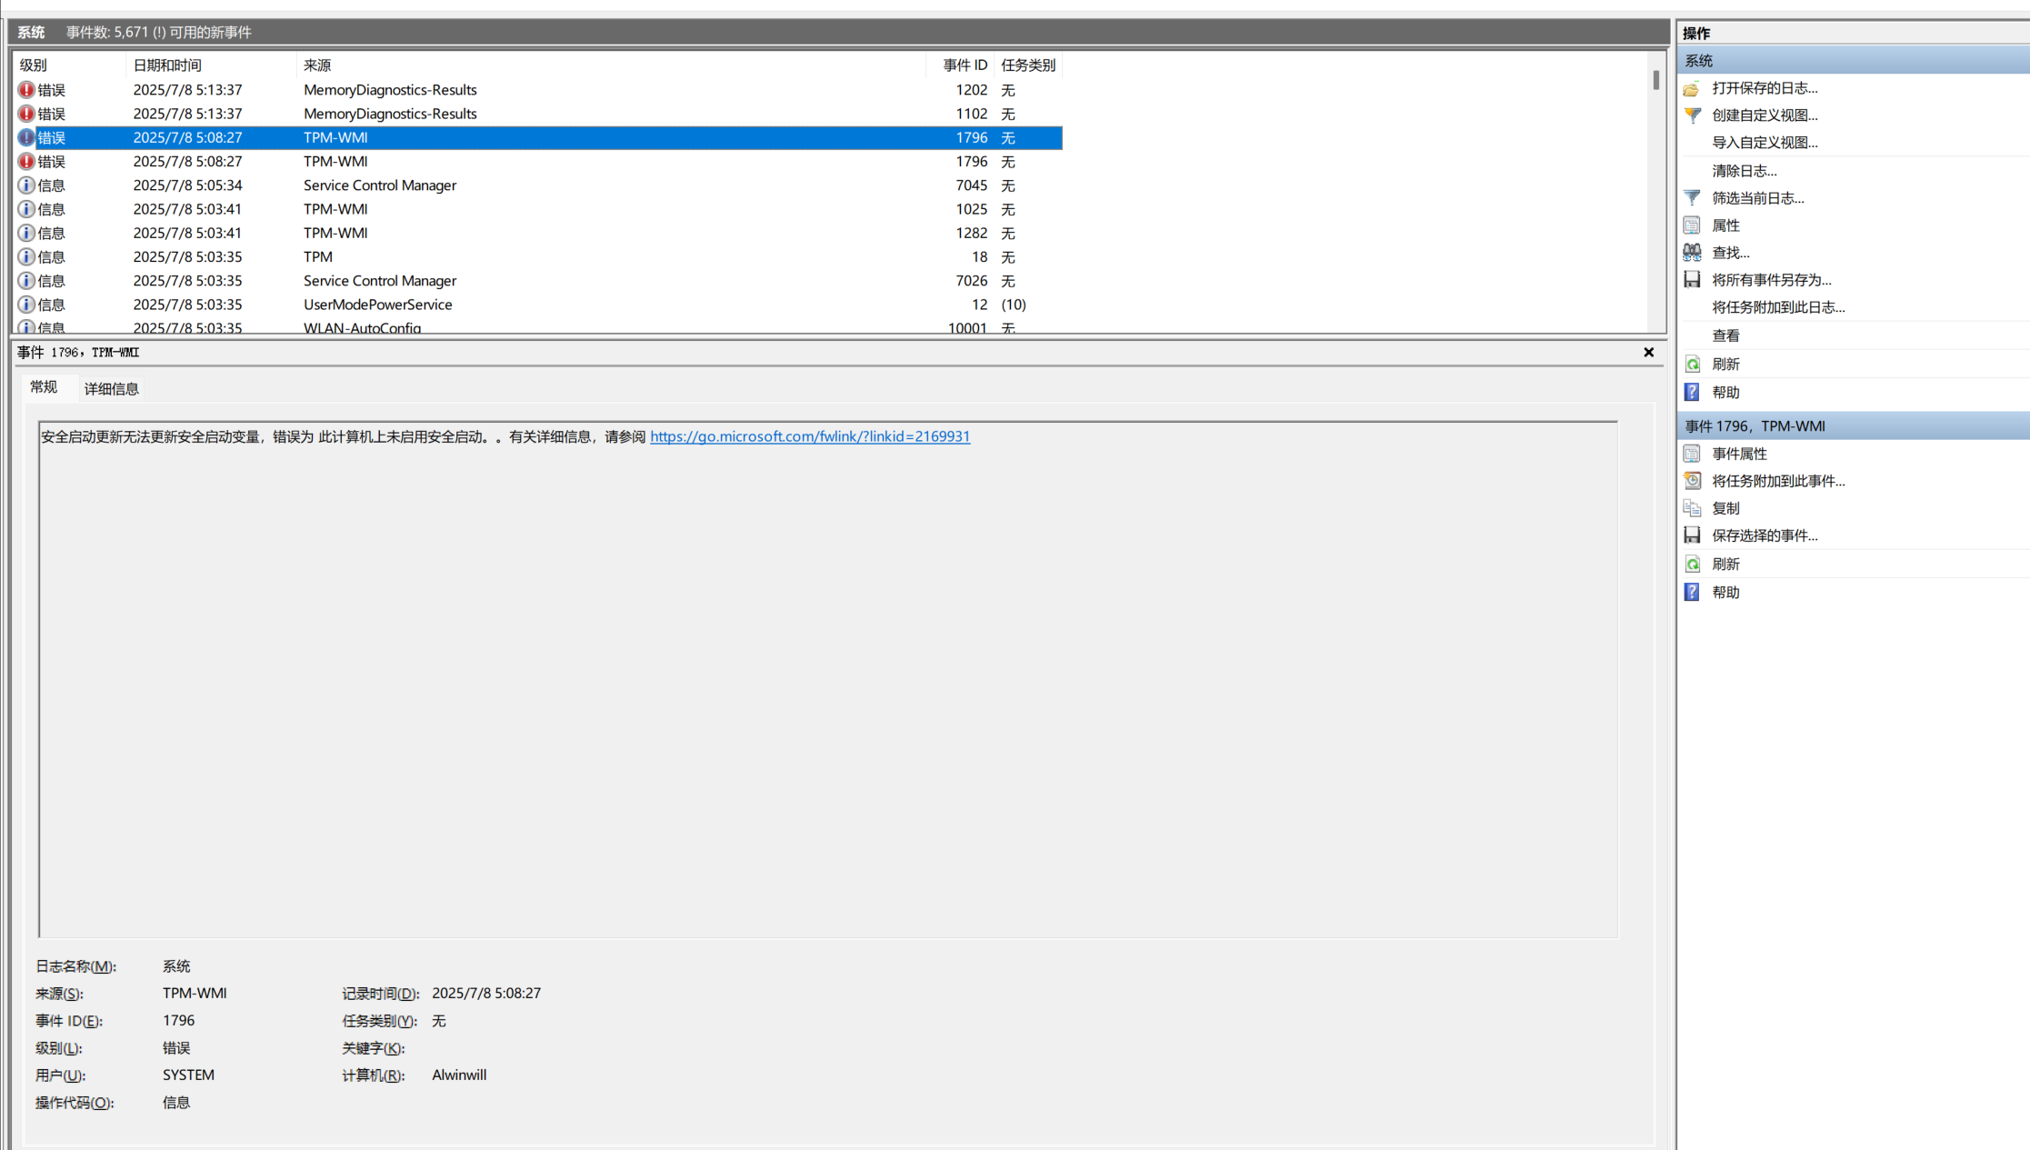Collapse the 事件 1796, TPM-WMI section header
Image resolution: width=2030 pixels, height=1150 pixels.
[1853, 426]
